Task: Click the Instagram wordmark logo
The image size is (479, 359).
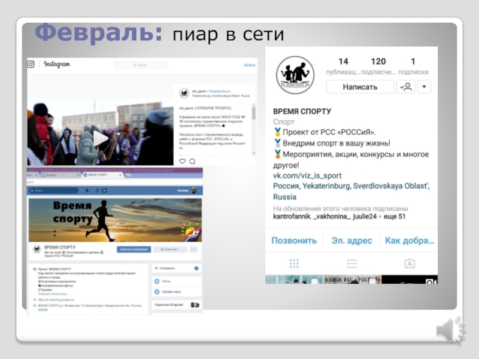Action: coord(57,64)
